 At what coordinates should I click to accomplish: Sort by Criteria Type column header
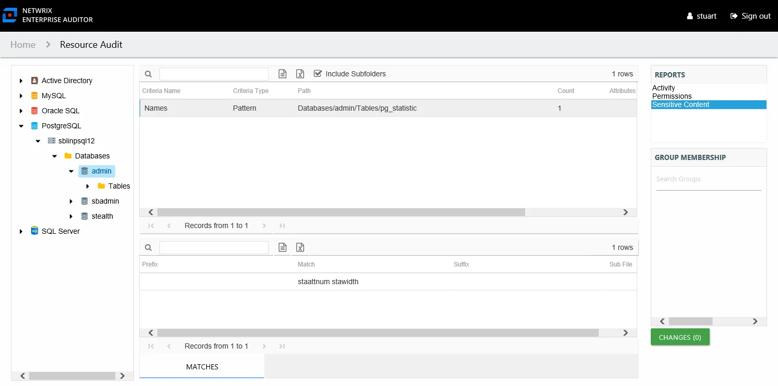click(x=251, y=91)
